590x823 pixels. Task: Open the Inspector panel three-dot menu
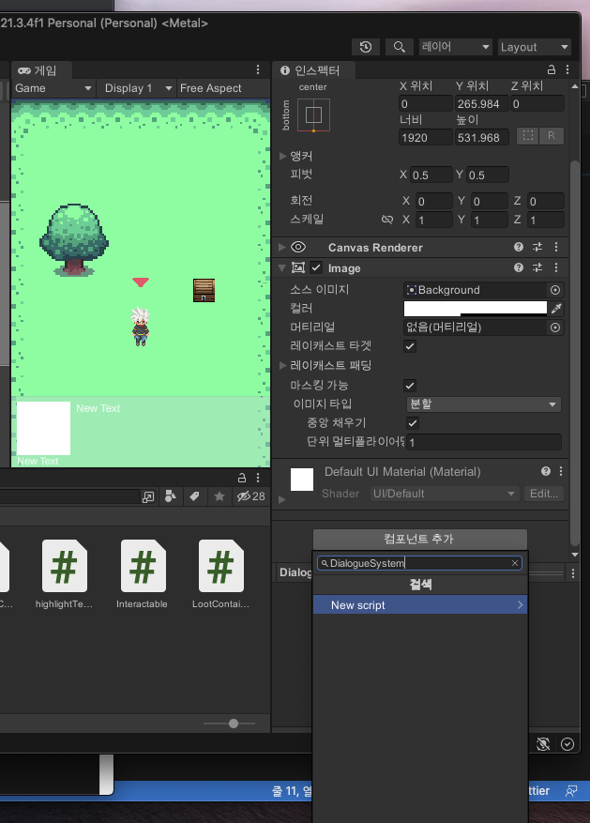click(567, 69)
